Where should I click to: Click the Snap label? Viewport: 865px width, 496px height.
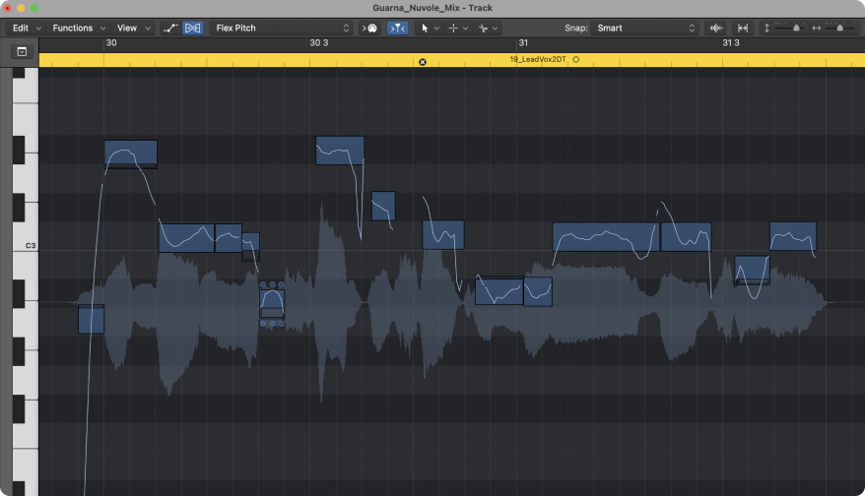576,29
